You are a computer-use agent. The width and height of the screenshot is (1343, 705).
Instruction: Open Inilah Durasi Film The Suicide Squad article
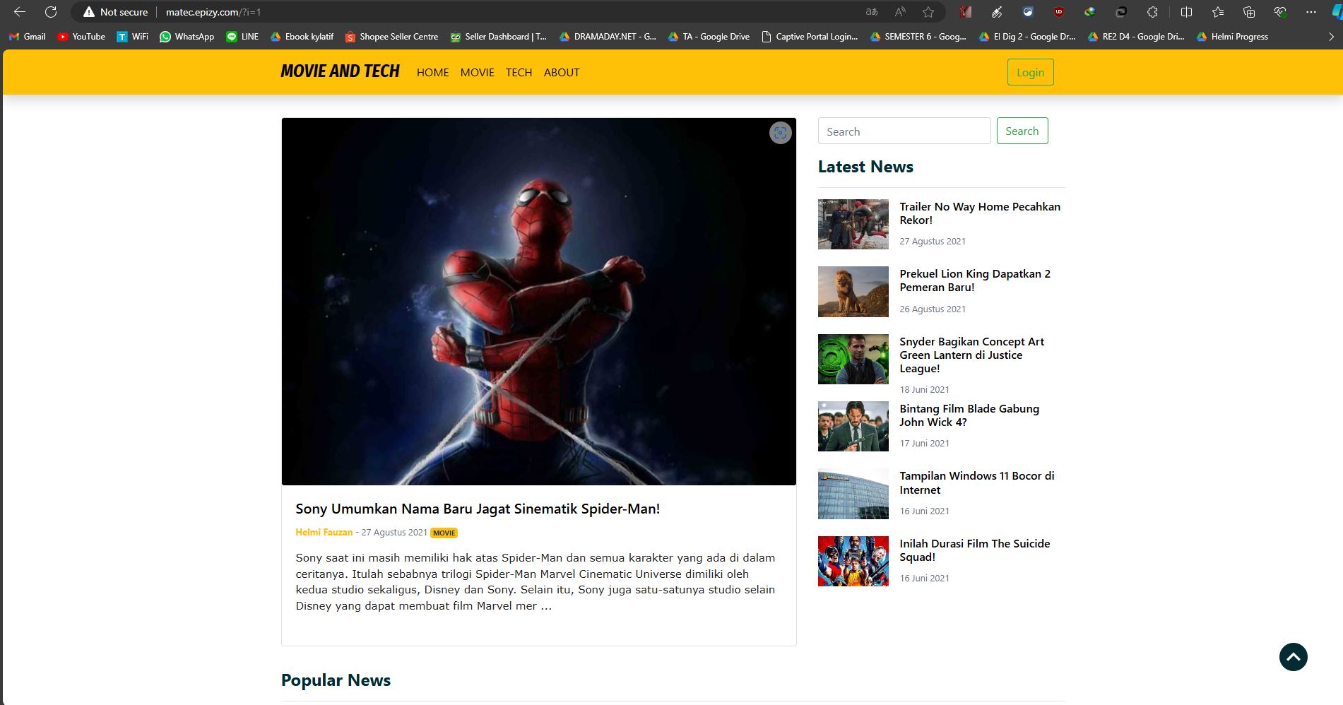click(975, 550)
